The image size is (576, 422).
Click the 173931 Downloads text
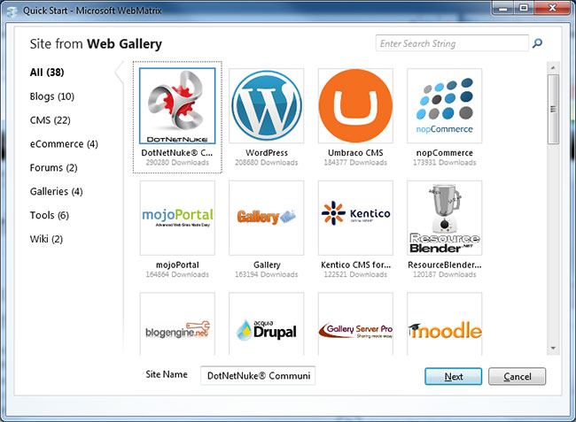445,163
